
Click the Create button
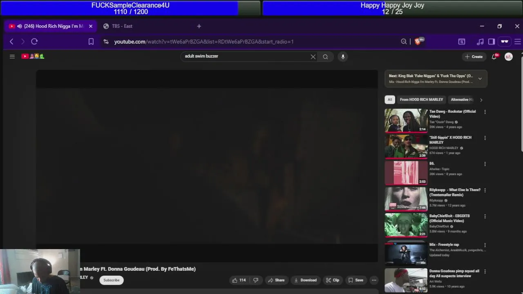click(474, 57)
